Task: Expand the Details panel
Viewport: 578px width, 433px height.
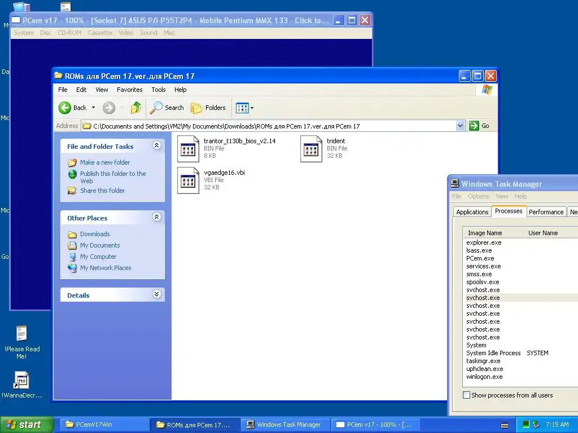Action: (157, 294)
